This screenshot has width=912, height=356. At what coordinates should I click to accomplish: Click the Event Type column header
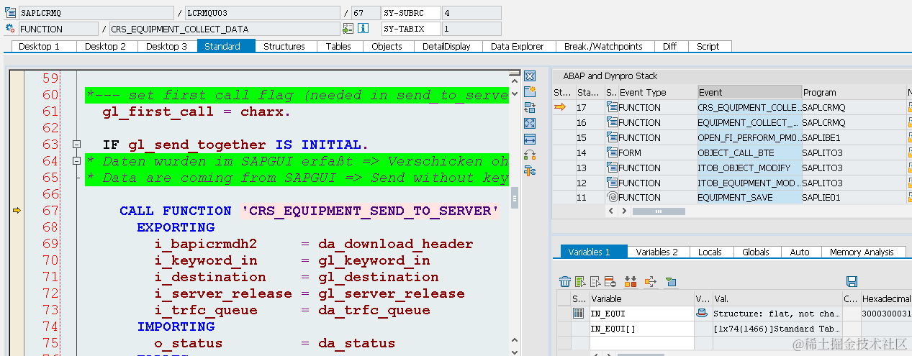pyautogui.click(x=657, y=92)
